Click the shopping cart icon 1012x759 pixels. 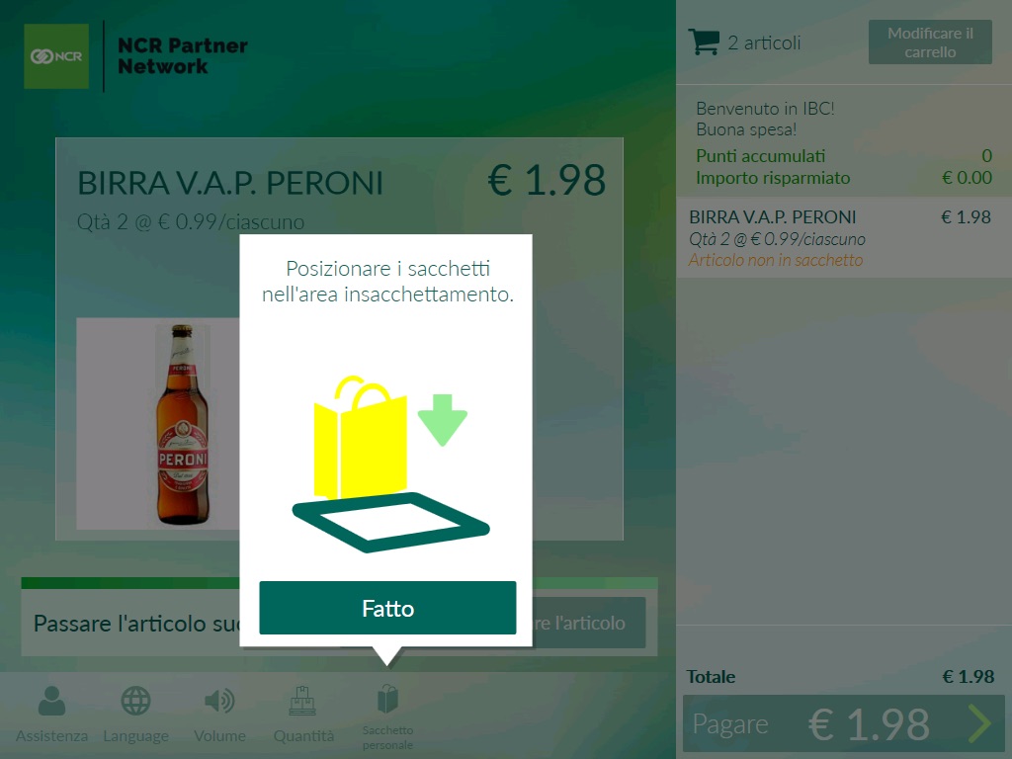[x=704, y=42]
